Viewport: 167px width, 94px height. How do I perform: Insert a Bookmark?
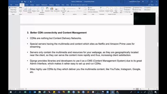pos(92,10)
